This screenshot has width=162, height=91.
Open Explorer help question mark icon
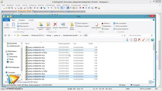click(x=154, y=20)
